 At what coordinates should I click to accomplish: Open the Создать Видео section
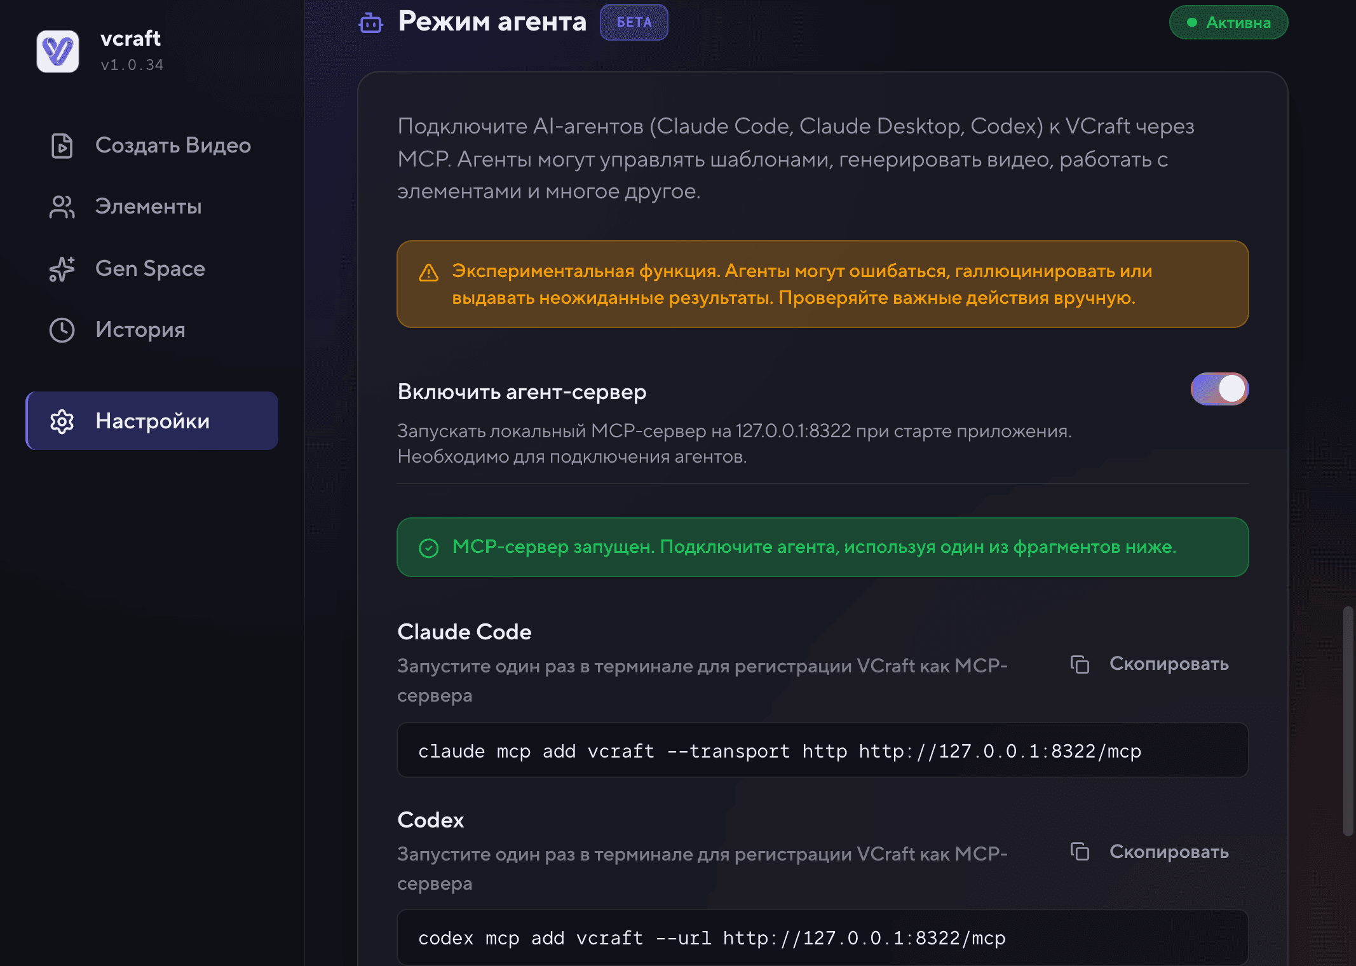152,146
